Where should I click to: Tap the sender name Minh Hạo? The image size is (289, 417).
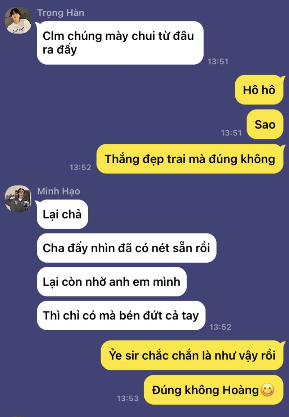point(59,191)
